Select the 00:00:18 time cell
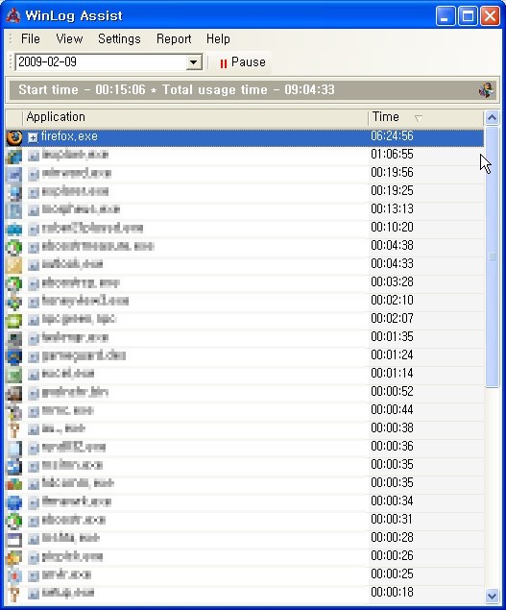The height and width of the screenshot is (610, 506). (392, 593)
